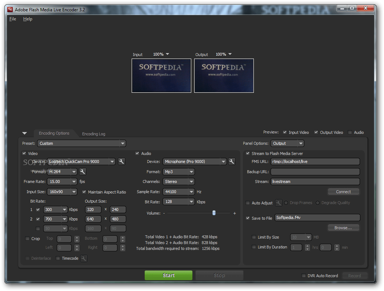Viewport: 384px width, 291px height.
Task: Disable the Maintain Aspect Ratio checkbox
Action: [x=84, y=192]
